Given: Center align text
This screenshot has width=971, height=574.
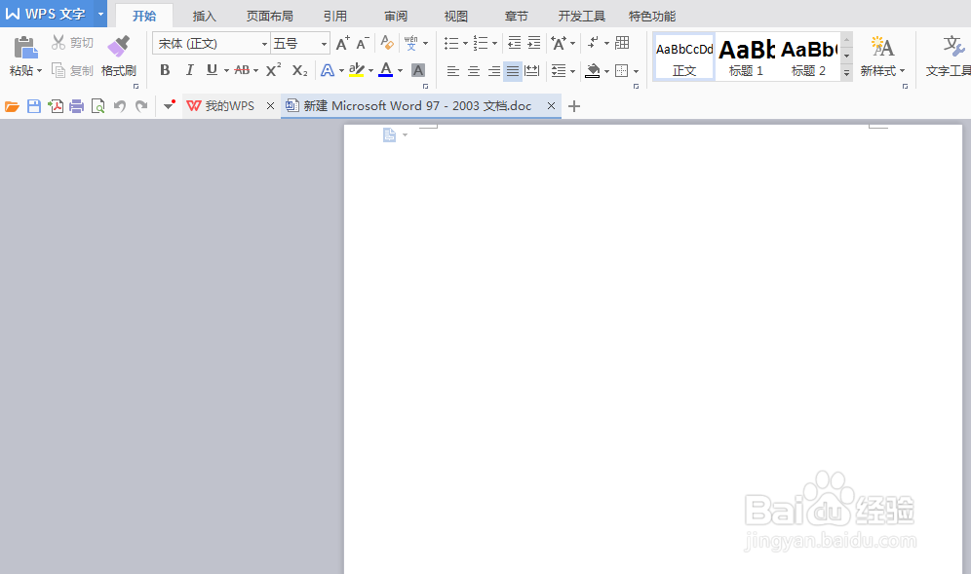Looking at the screenshot, I should pyautogui.click(x=474, y=71).
